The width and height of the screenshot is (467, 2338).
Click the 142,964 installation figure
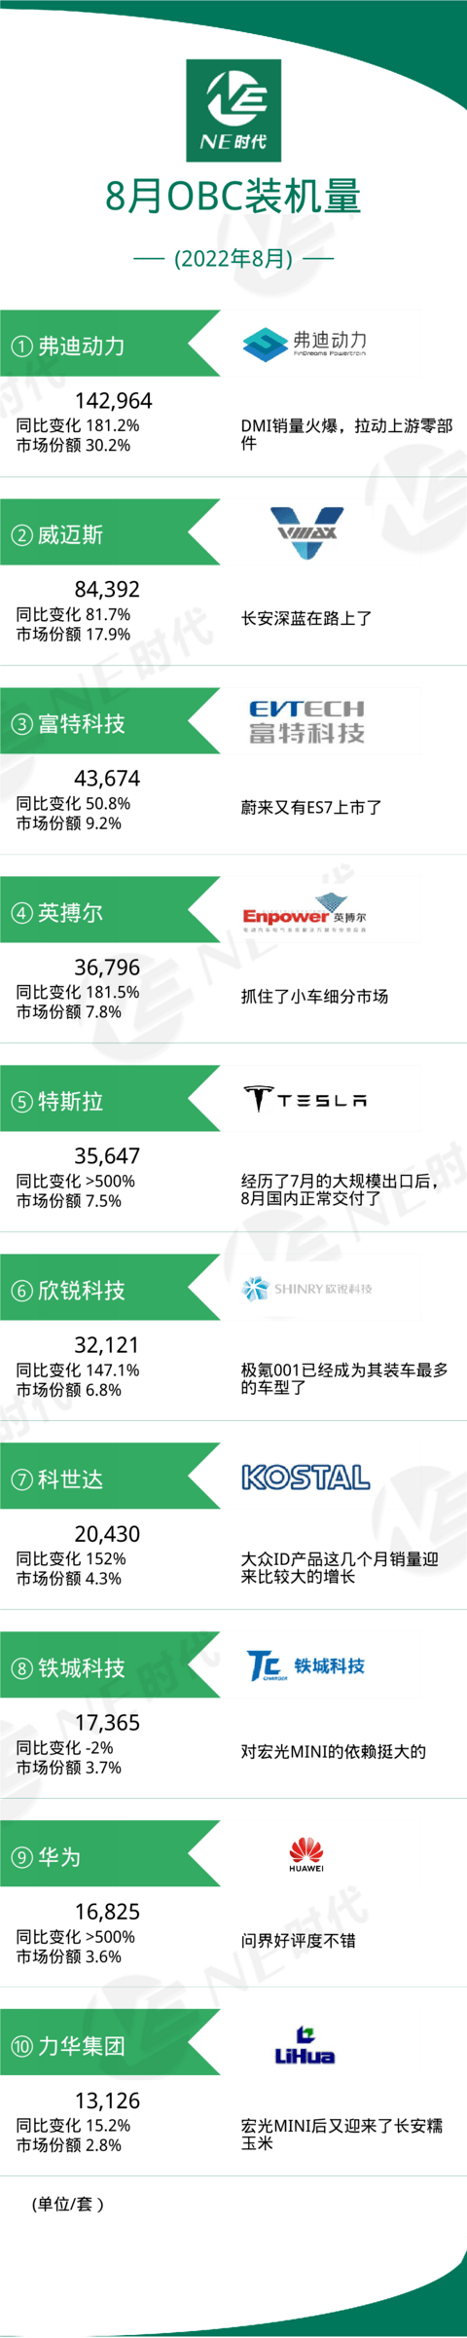pyautogui.click(x=114, y=401)
